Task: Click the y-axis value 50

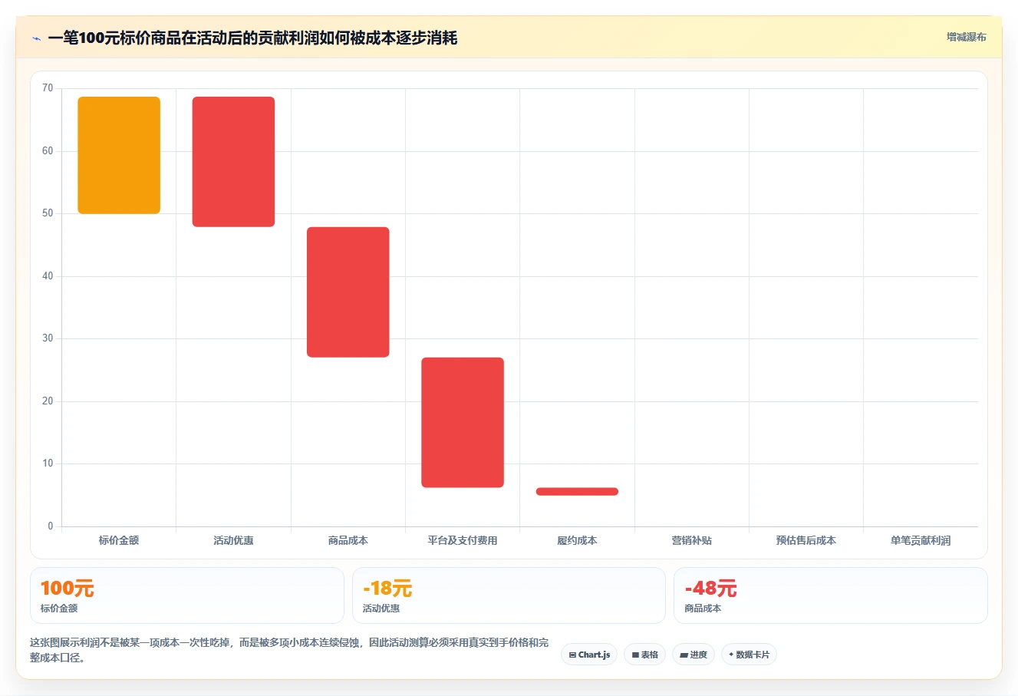Action: [48, 213]
